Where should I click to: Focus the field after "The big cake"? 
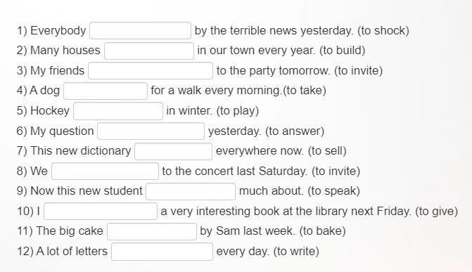coord(152,231)
